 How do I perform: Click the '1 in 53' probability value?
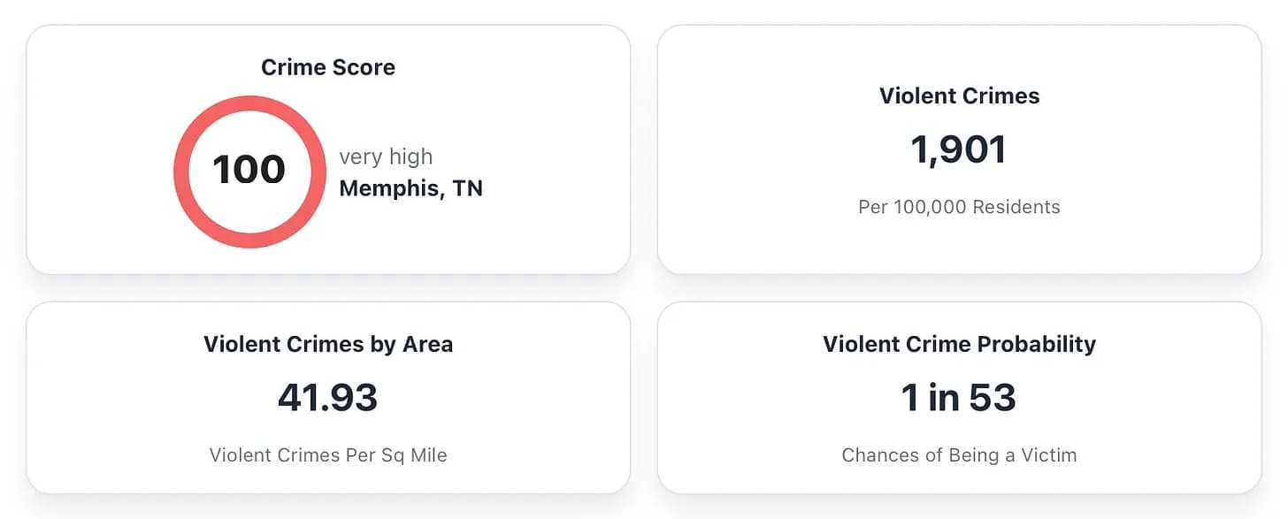coord(959,398)
